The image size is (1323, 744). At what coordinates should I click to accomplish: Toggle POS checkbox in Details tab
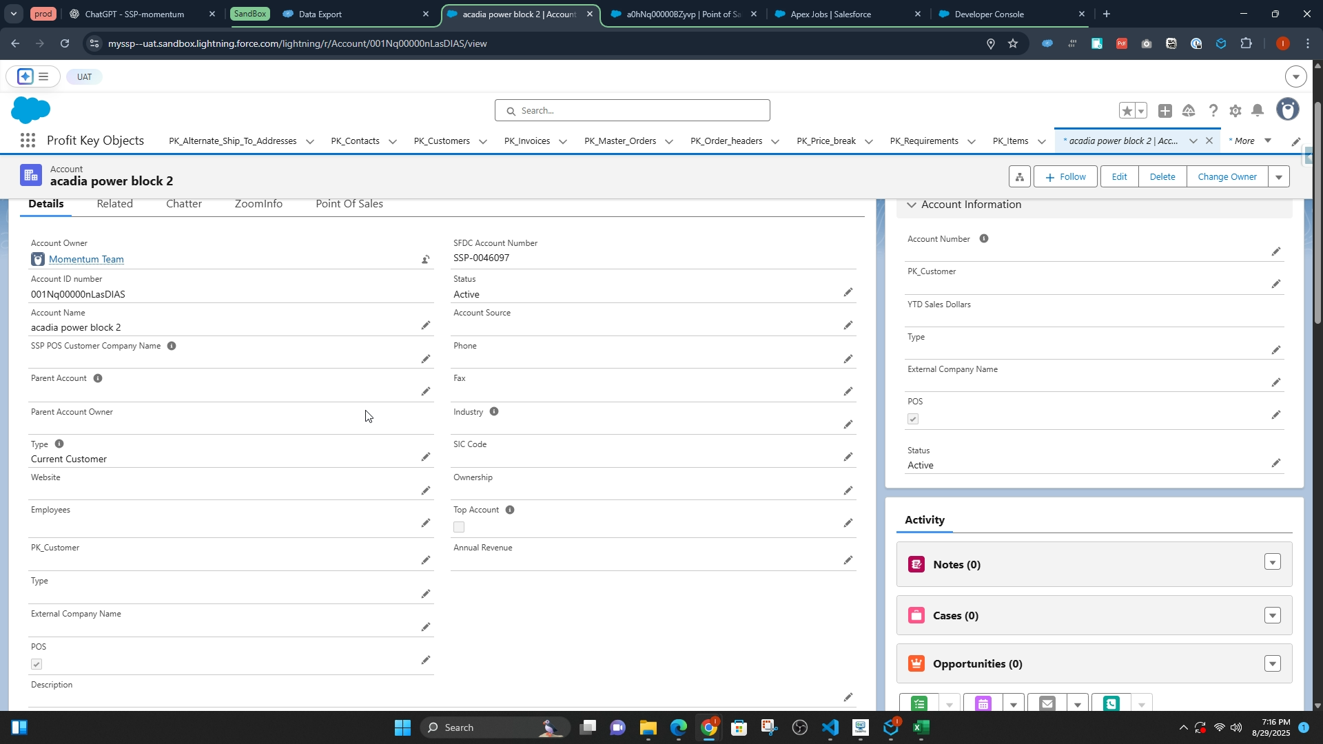click(x=37, y=664)
